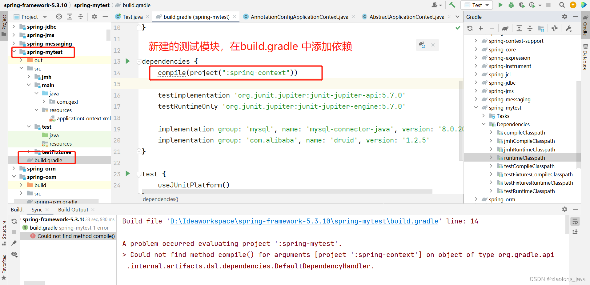The width and height of the screenshot is (590, 285).
Task: Execute Gradle task elephant icon
Action: pyautogui.click(x=505, y=28)
